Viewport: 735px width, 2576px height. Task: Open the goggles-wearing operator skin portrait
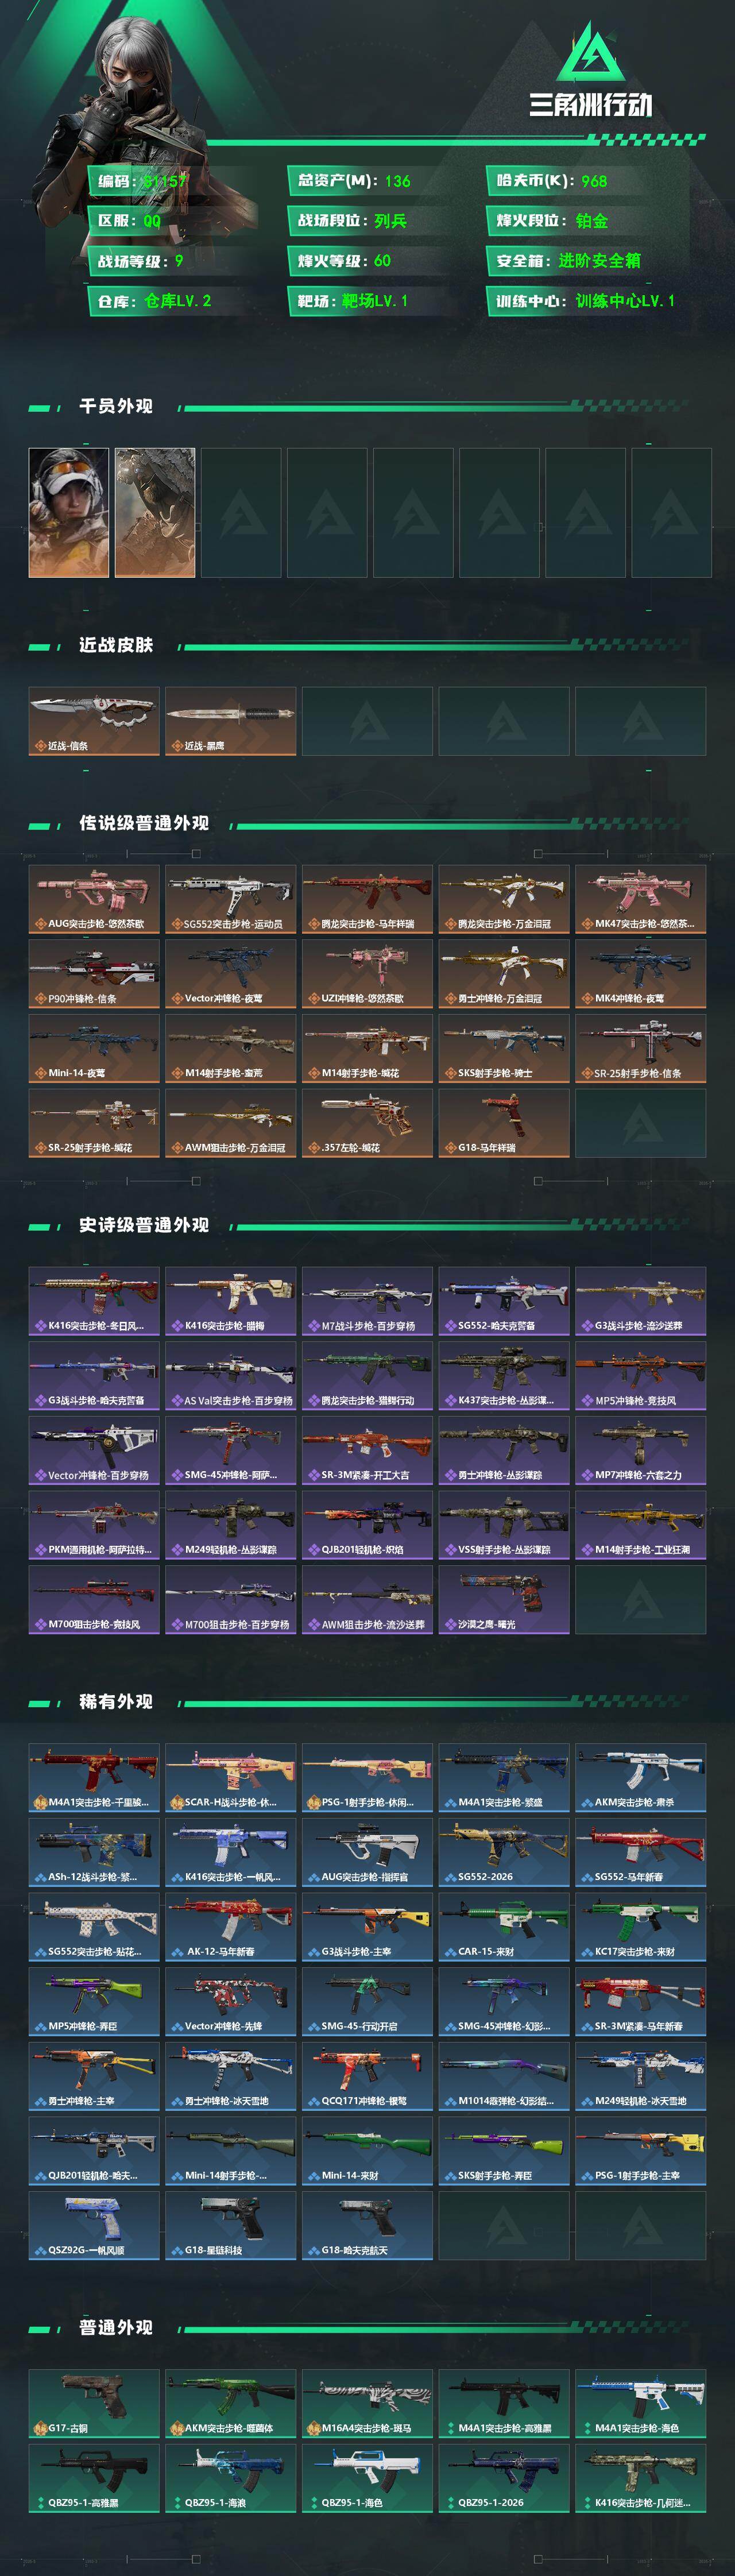click(69, 513)
